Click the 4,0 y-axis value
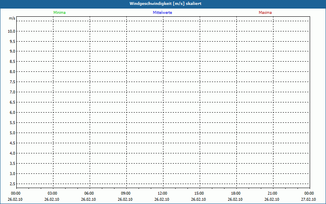This screenshot has width=326, height=204. pos(13,153)
